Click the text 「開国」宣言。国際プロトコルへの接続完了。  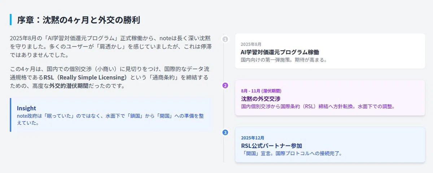point(291,153)
